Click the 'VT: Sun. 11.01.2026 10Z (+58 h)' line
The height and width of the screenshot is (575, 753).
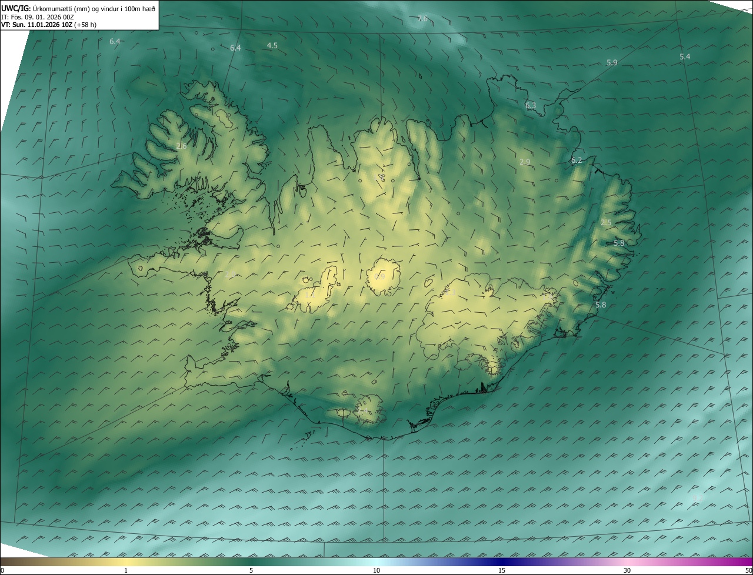tap(49, 25)
